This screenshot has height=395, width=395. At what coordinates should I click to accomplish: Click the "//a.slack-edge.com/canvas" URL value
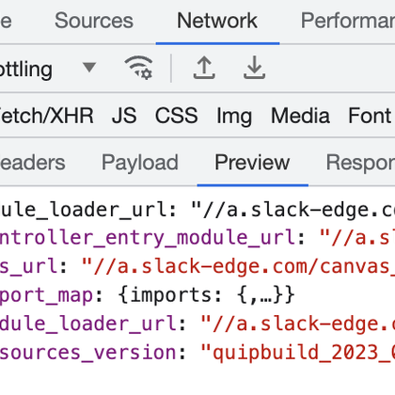tap(238, 266)
